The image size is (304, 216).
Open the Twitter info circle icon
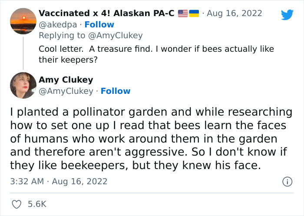click(x=287, y=181)
